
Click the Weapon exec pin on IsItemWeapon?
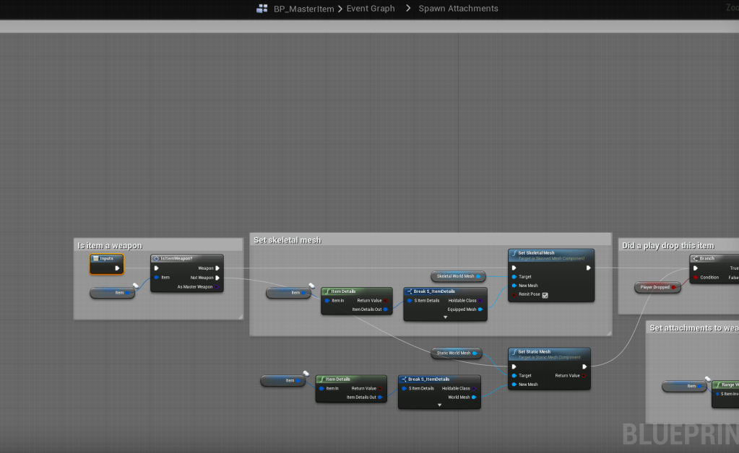217,268
